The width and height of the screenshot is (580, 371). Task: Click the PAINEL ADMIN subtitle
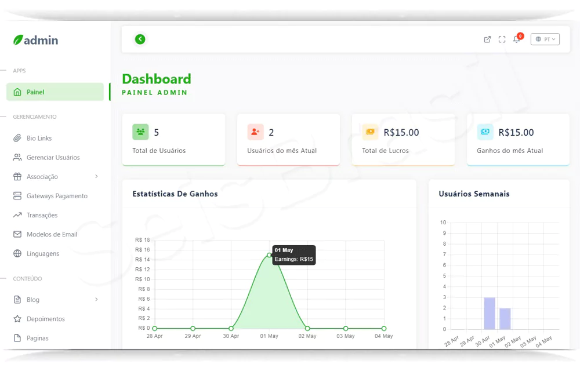coord(155,92)
